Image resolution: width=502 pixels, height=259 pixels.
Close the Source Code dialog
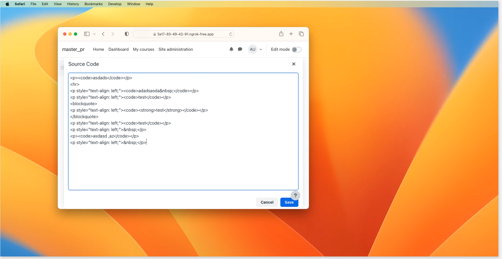click(294, 64)
